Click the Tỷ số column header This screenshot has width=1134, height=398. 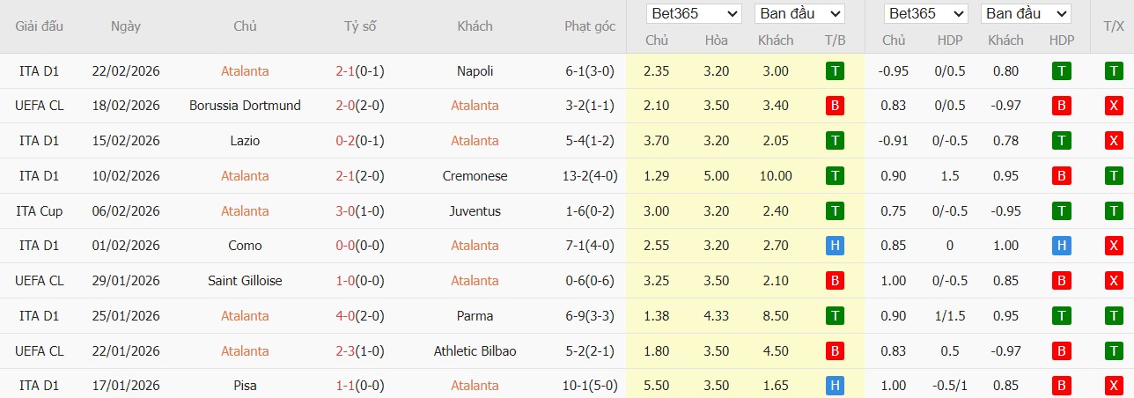[x=360, y=26]
